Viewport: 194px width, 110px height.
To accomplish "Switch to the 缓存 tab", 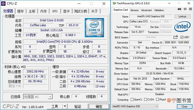I will tap(20, 11).
